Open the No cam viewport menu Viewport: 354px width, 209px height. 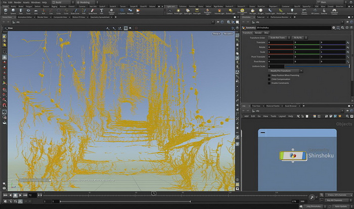[x=228, y=34]
